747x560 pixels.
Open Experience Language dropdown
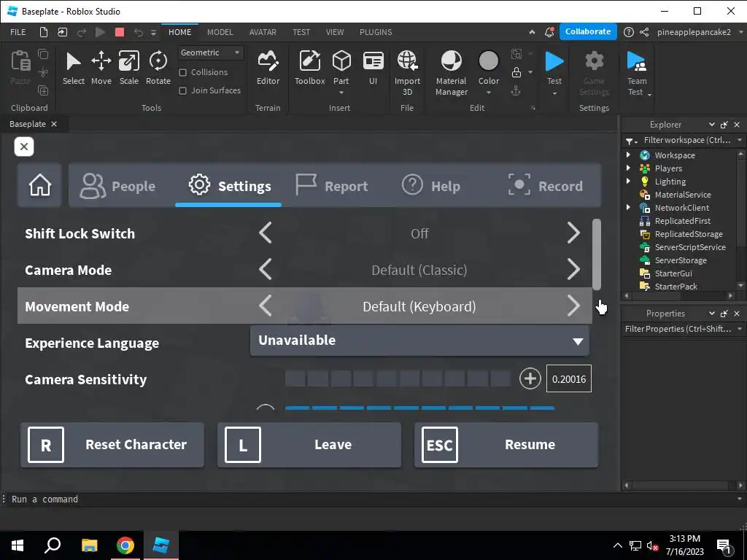419,341
